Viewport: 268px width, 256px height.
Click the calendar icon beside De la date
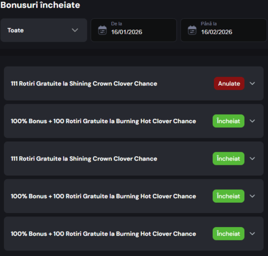(102, 30)
